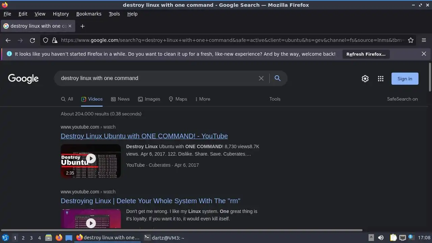Open 'Destroying Linux | Delete Your Whole System' link
Viewport: 432px width, 243px height.
(151, 201)
